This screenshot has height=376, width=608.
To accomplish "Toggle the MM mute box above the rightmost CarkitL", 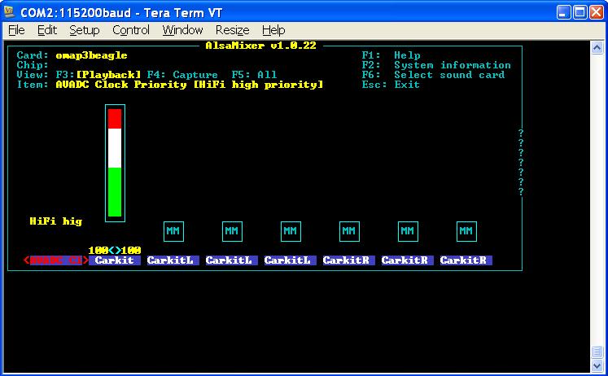I will coord(291,231).
